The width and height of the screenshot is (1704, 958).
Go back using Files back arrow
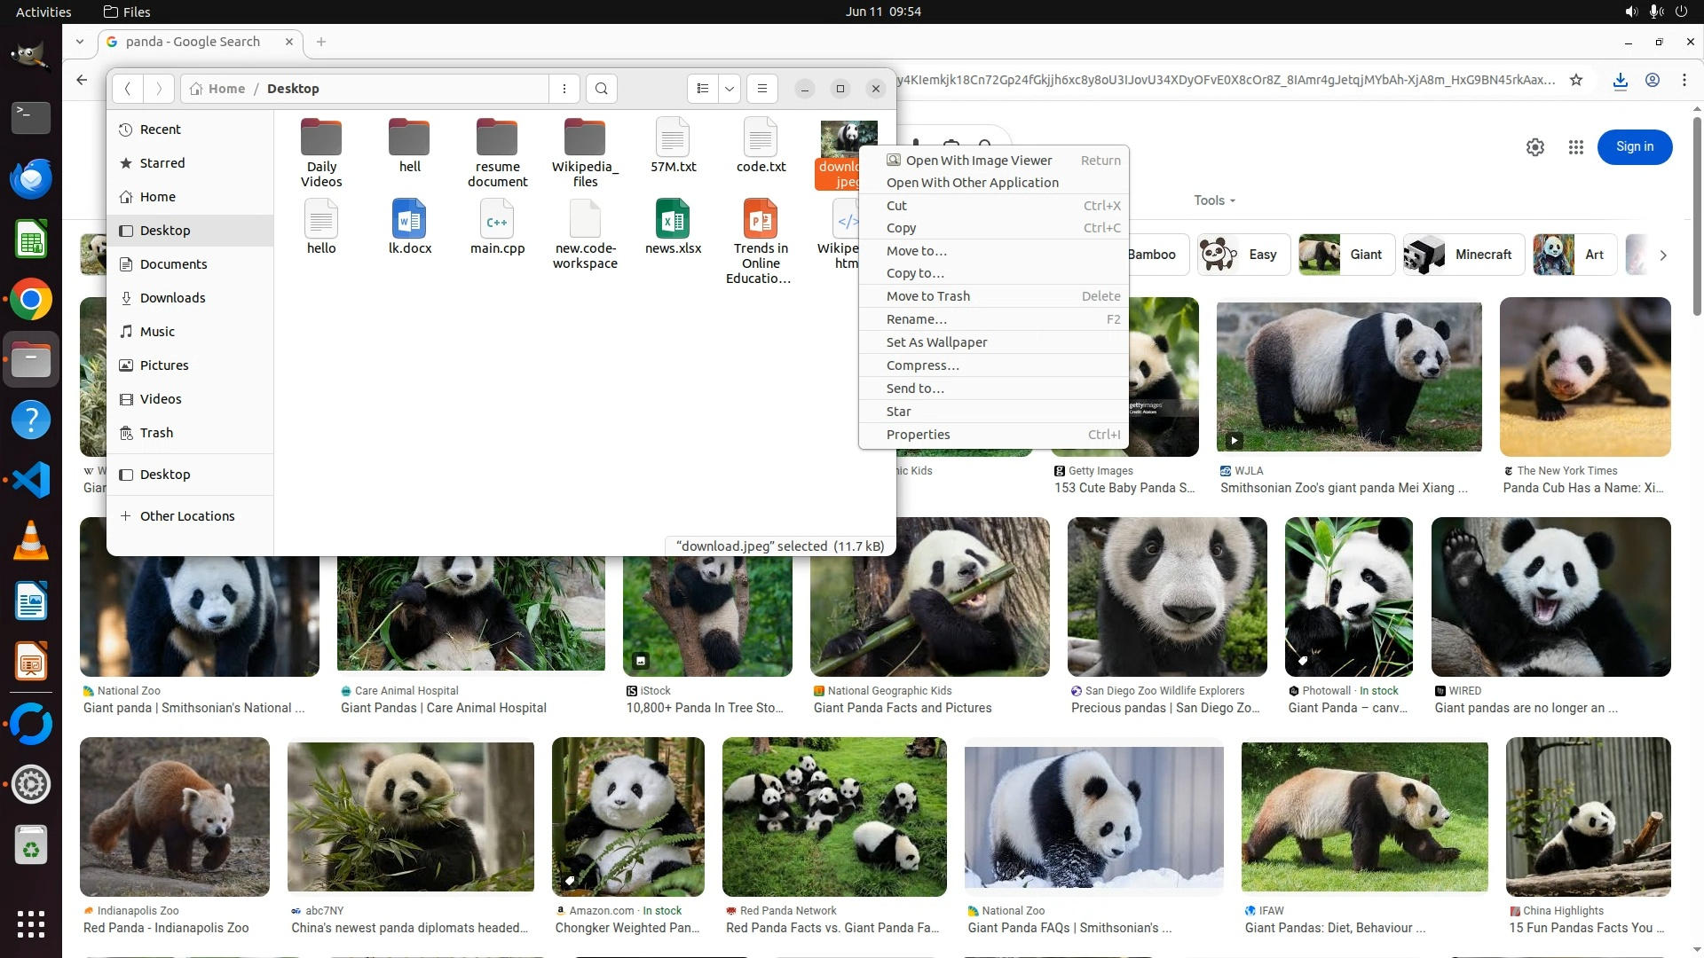pos(128,89)
